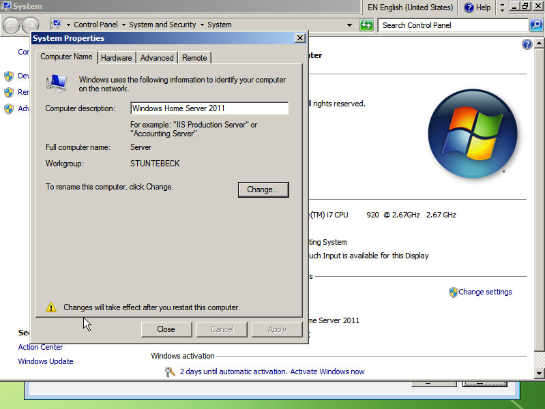
Task: Click the blue help question mark icon
Action: pyautogui.click(x=527, y=44)
